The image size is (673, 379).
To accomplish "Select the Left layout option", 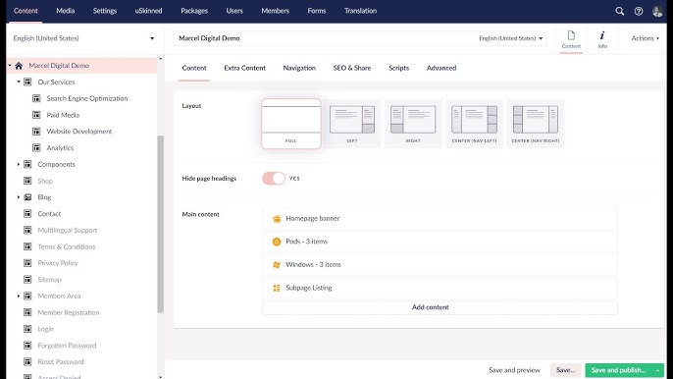I will [x=352, y=124].
